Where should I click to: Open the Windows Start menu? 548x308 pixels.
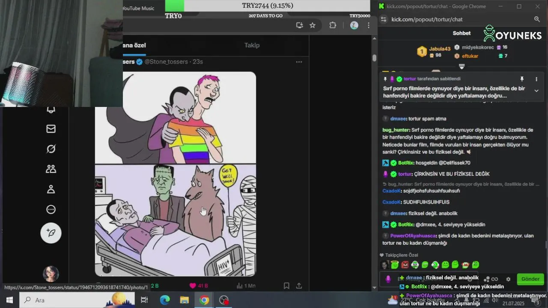[9, 300]
